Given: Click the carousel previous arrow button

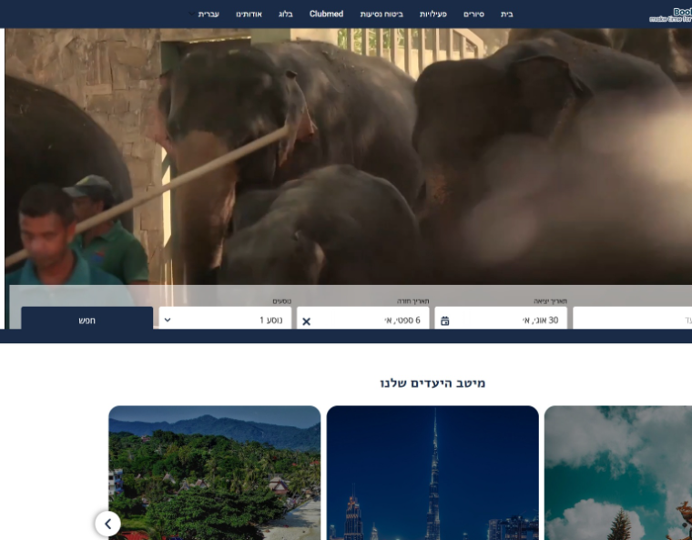Looking at the screenshot, I should 107,524.
